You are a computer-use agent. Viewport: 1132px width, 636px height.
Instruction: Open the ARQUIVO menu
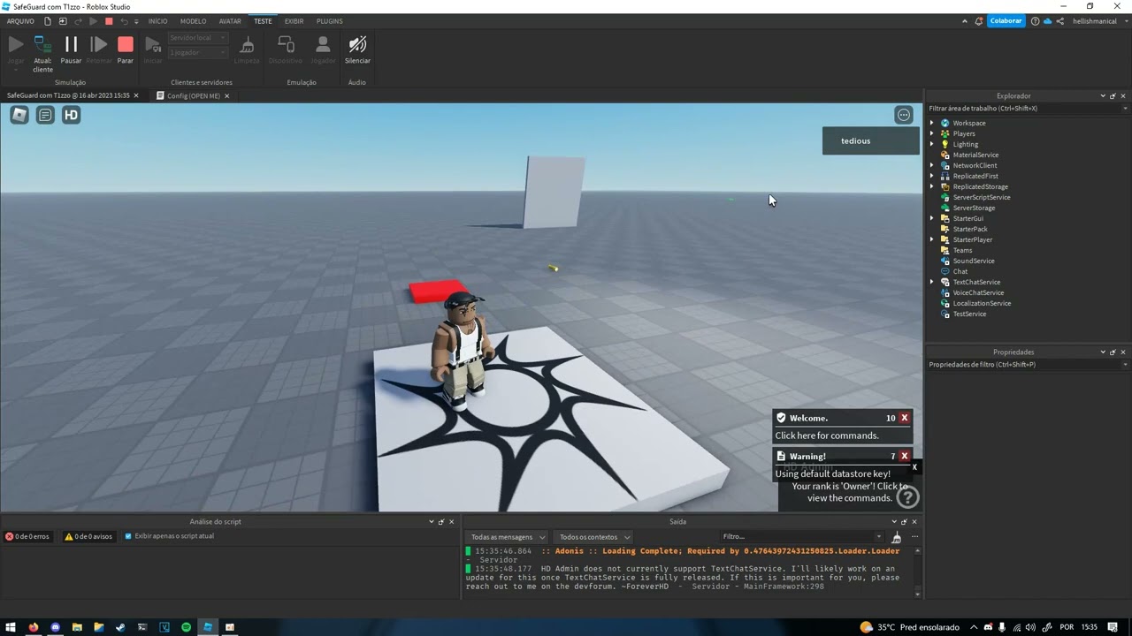20,21
